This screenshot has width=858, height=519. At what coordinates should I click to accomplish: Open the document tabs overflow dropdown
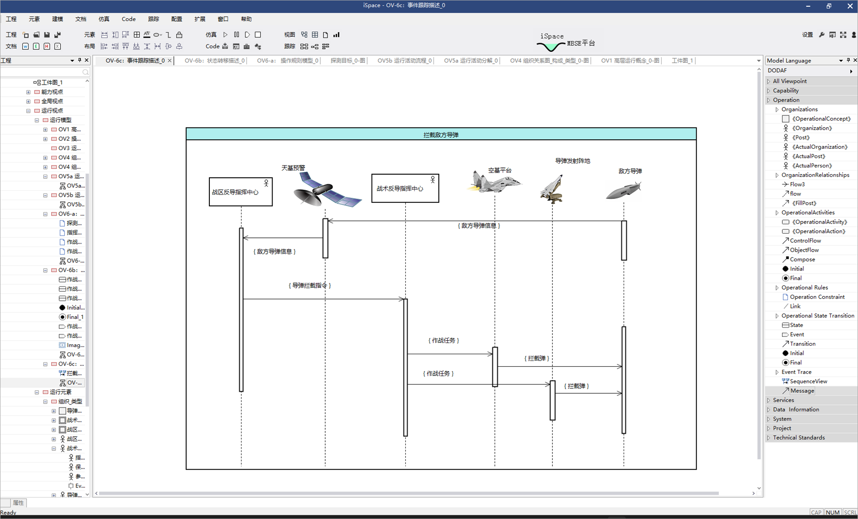[x=759, y=61]
